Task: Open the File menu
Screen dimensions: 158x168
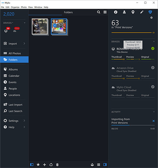Action: point(3,7)
